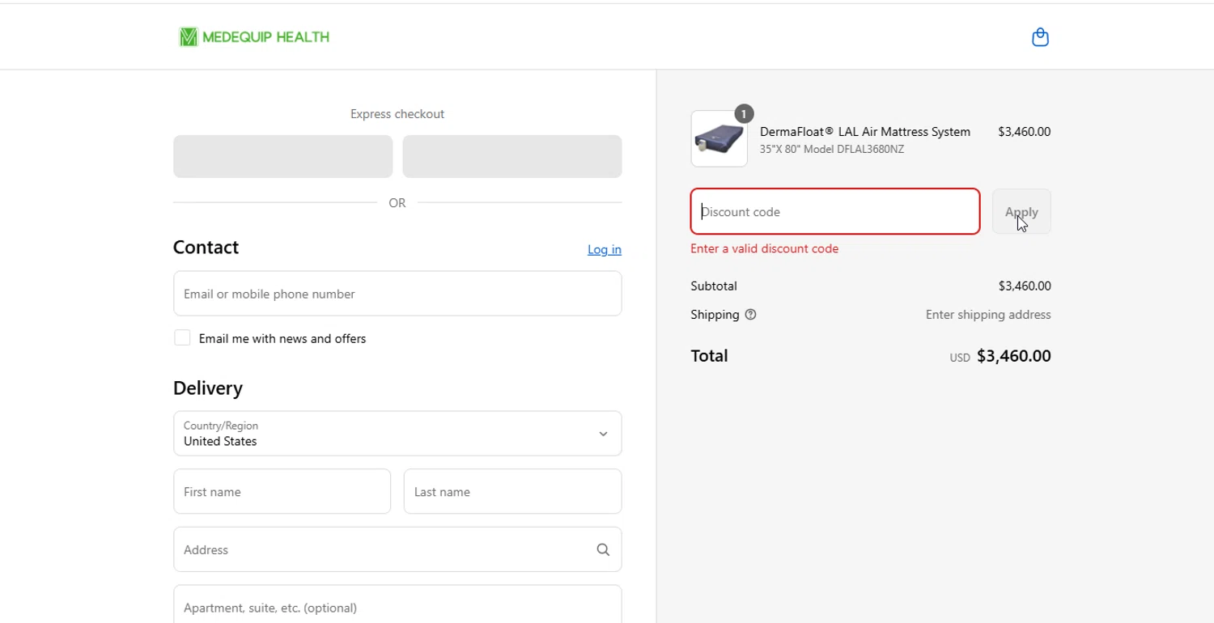Click the address search magnifier icon
Image resolution: width=1214 pixels, height=623 pixels.
pyautogui.click(x=603, y=549)
